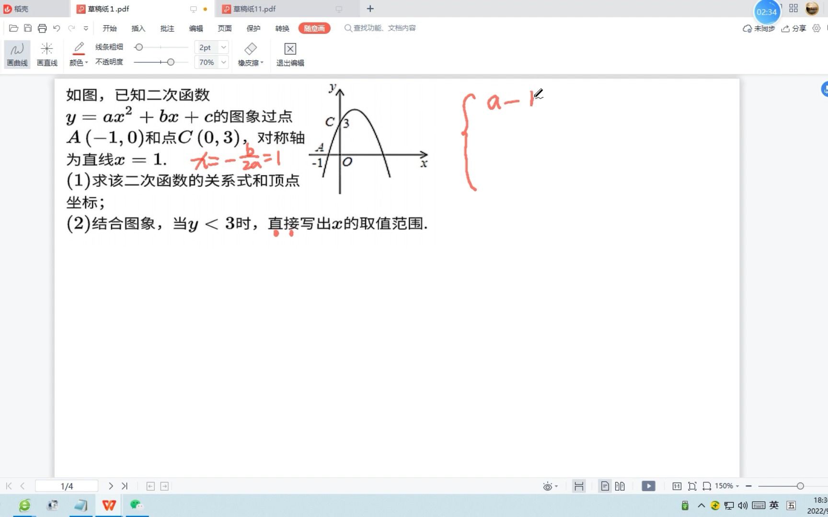Toggle the 随意画 annotation mode on the ribbon

pos(315,28)
